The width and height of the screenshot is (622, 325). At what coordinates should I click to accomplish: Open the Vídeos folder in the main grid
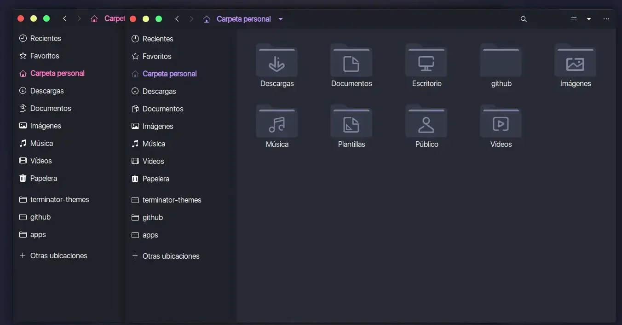click(x=501, y=122)
